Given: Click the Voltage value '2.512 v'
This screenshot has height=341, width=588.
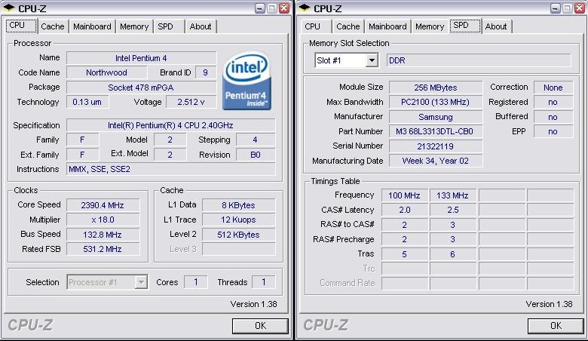Looking at the screenshot, I should point(191,102).
